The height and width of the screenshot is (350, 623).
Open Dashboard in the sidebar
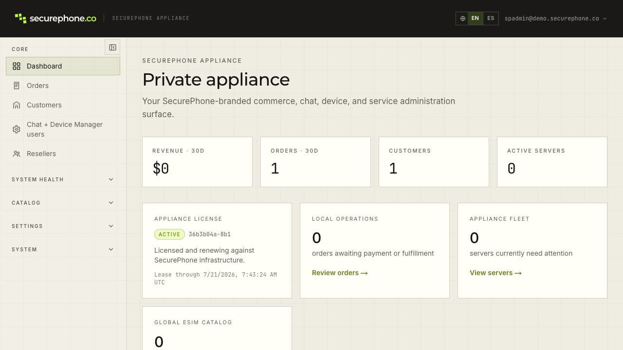tap(63, 66)
